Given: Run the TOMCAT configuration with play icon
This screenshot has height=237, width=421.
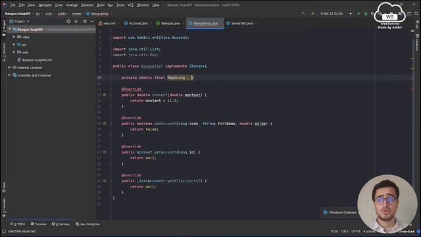Looking at the screenshot, I should (359, 13).
